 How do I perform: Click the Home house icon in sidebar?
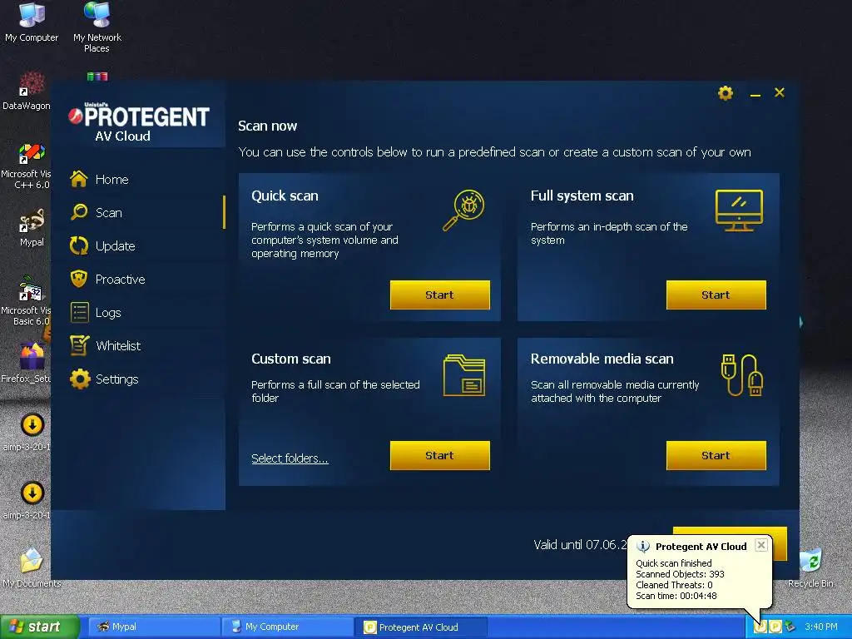click(x=79, y=179)
